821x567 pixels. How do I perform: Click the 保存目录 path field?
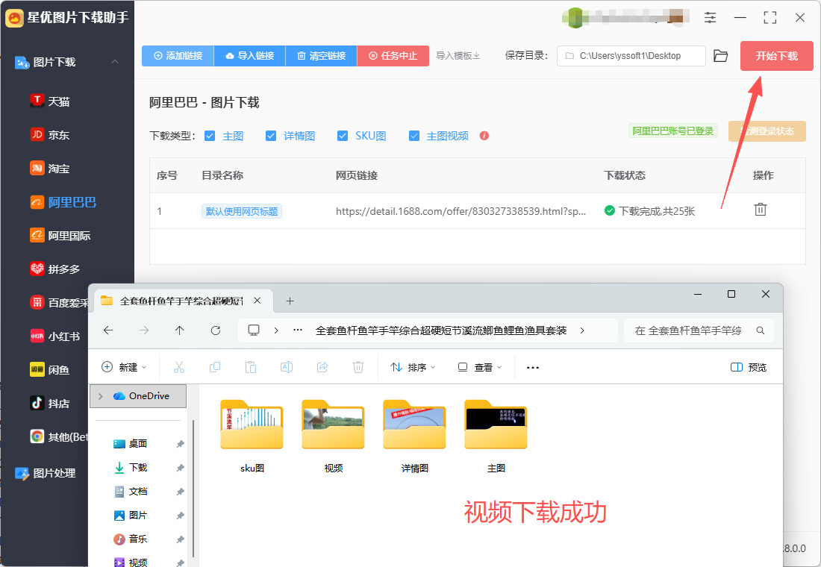pos(631,55)
